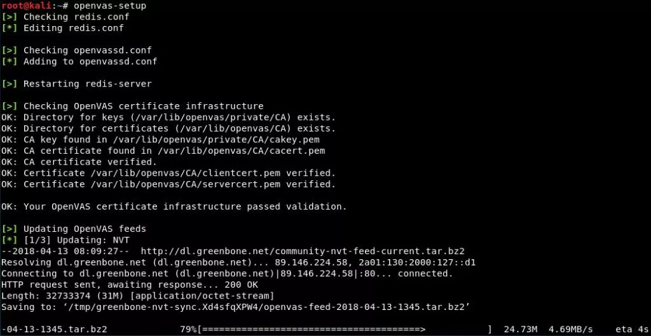
Task: Click the servercert.pem verified line
Action: click(168, 184)
